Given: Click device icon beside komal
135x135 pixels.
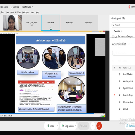Looking at the screenshot, I should [x=120, y=109].
